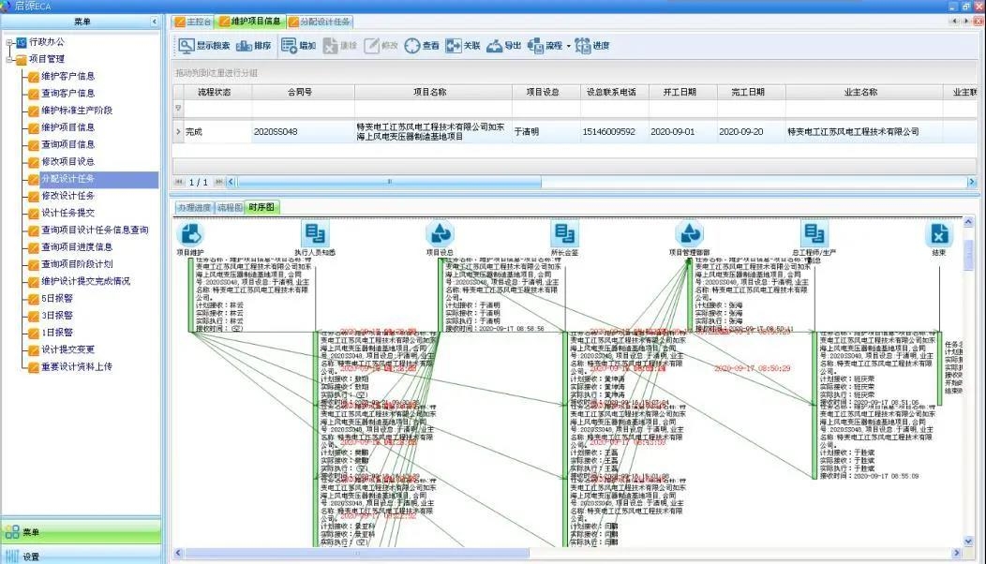
Task: Click the 查看 (view) toolbar icon
Action: 412,45
